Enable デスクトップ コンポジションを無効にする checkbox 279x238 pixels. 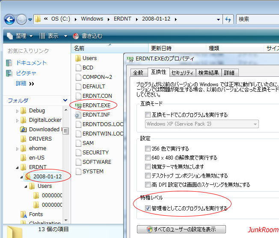point(148,175)
